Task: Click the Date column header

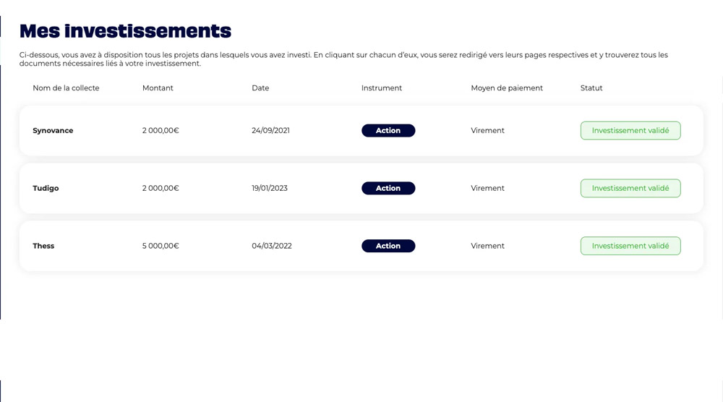Action: 260,87
